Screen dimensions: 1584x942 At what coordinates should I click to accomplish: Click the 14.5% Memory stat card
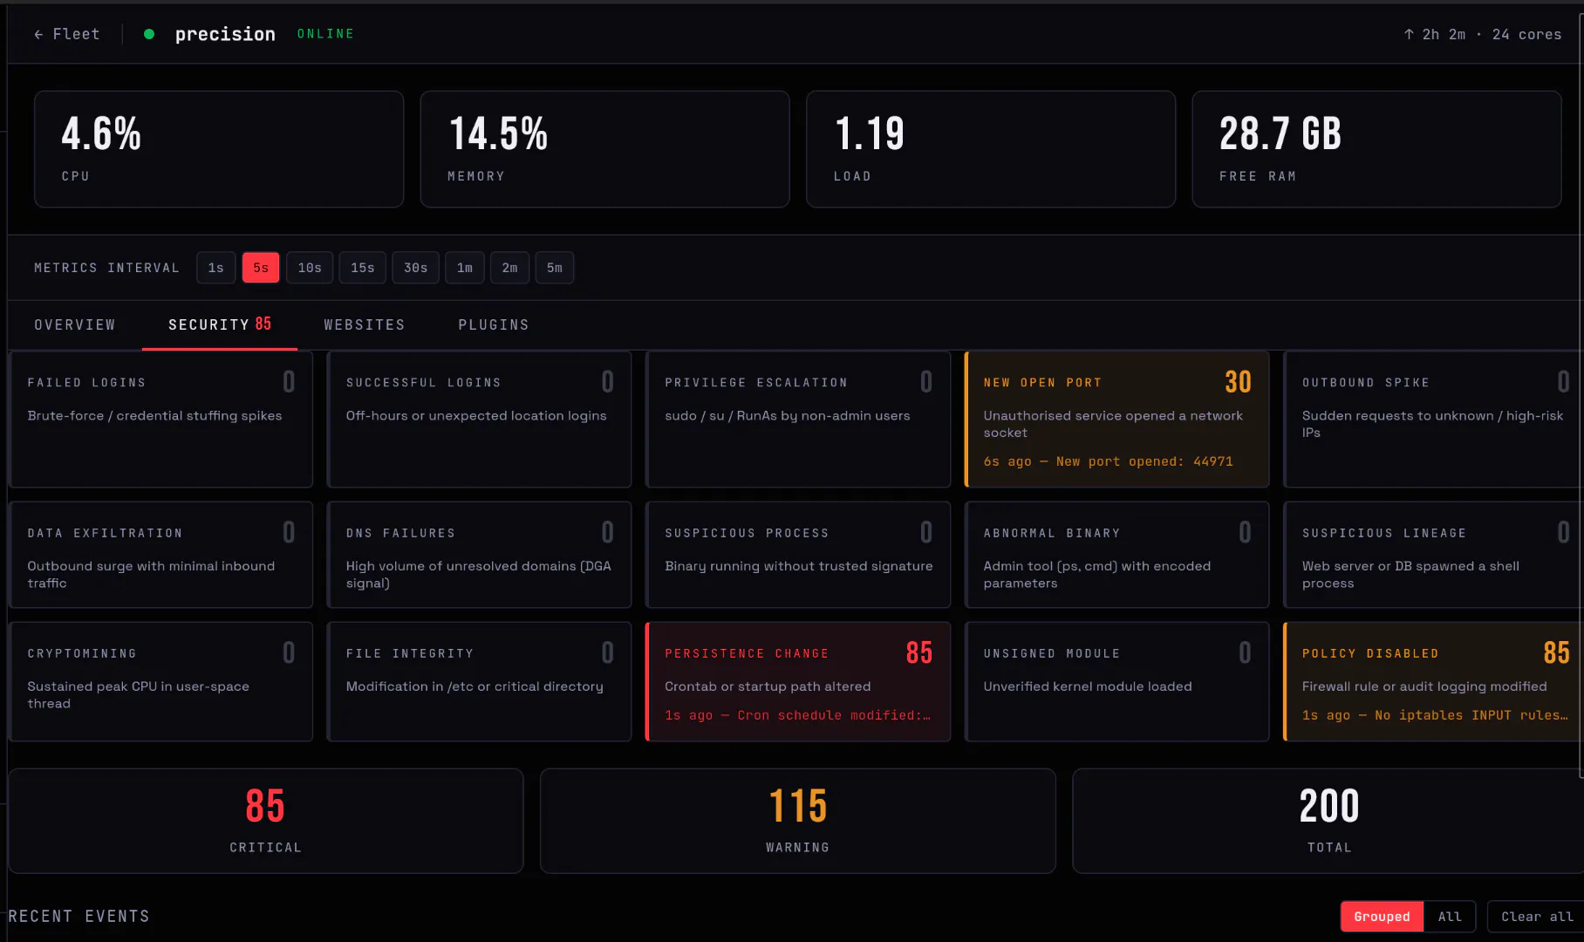[x=605, y=149]
